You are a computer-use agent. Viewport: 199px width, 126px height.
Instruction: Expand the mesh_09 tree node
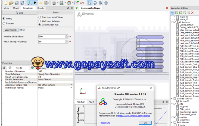174,17
